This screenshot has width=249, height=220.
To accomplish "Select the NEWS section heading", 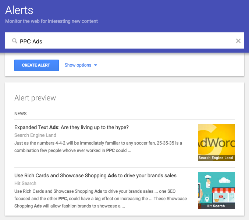I will 21,114.
